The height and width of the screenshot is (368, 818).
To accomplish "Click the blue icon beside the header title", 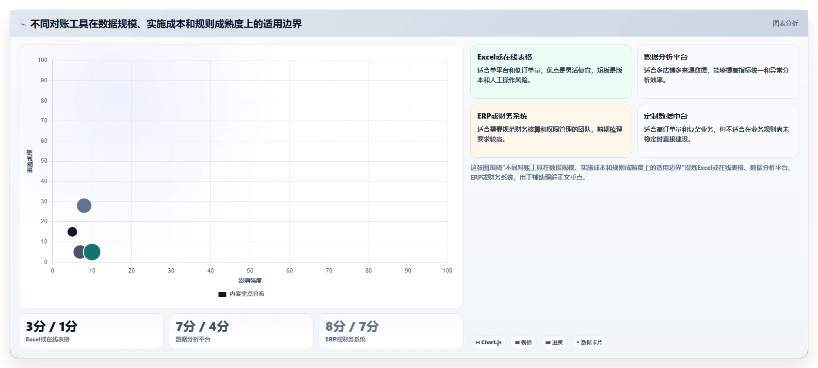I will [x=23, y=24].
